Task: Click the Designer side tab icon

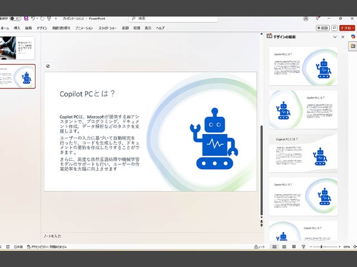Action: (x=353, y=46)
